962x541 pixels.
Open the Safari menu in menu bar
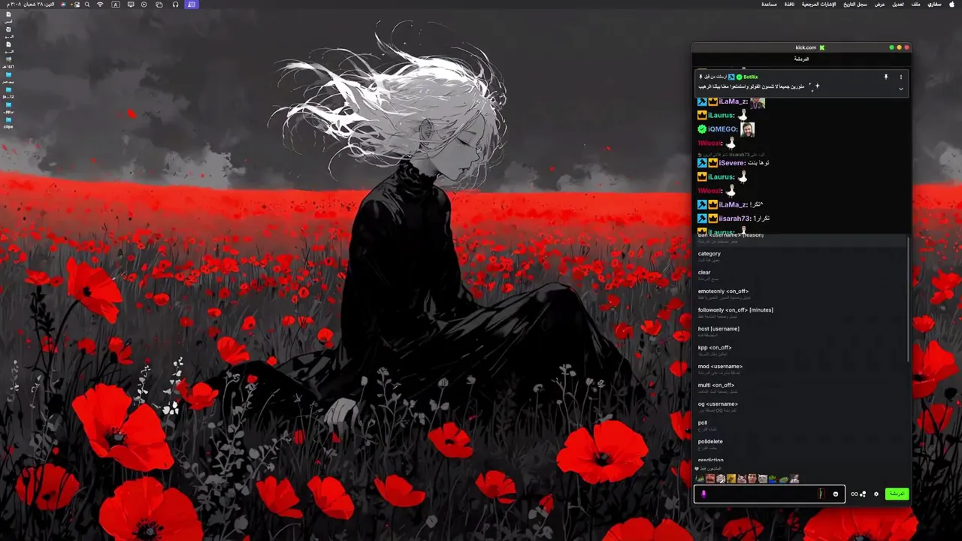coord(934,5)
